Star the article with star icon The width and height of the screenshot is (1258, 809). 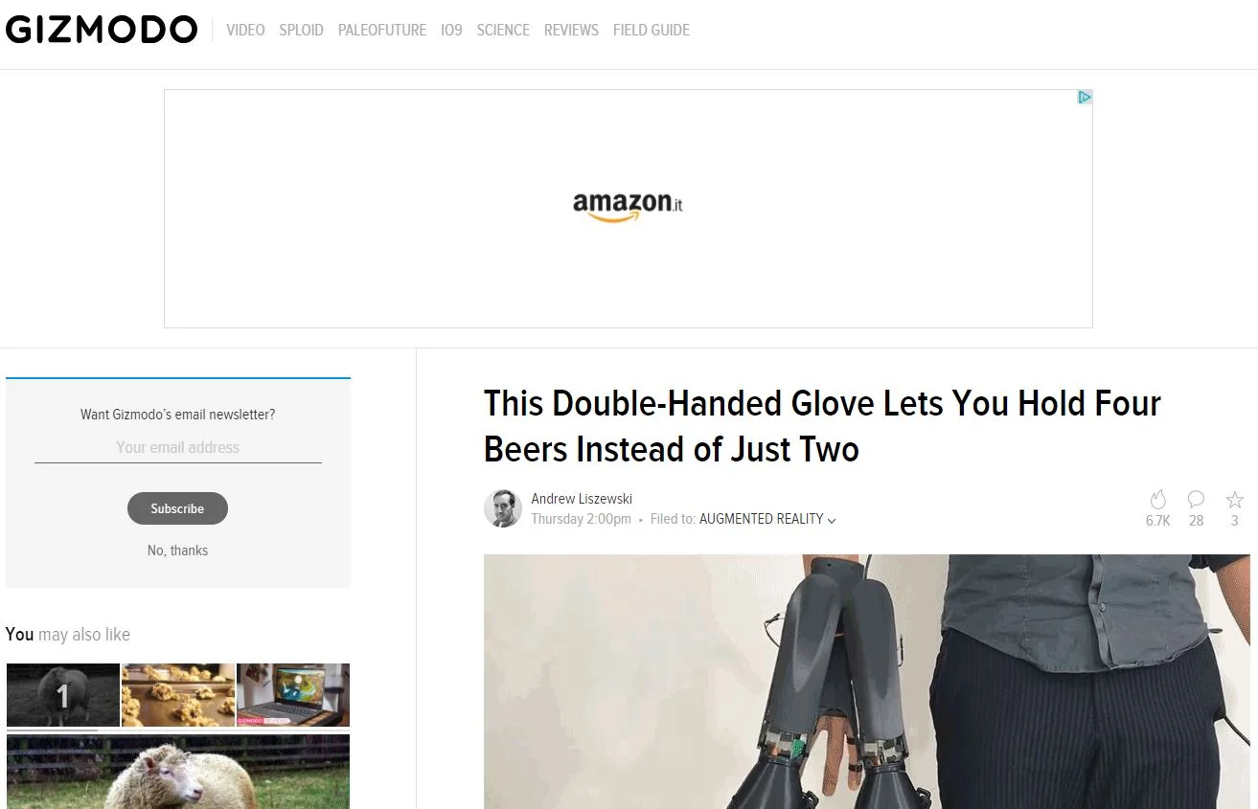(x=1234, y=500)
